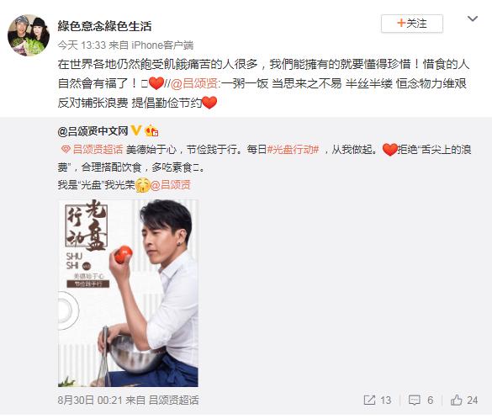
Task: Click the diamond super-topic icon
Action: [66, 150]
